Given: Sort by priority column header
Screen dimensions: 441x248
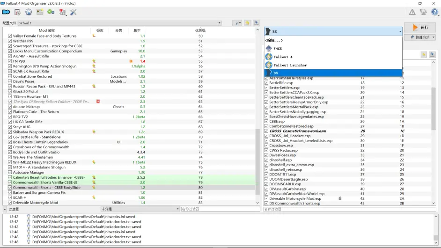Looking at the screenshot, I should point(200,30).
